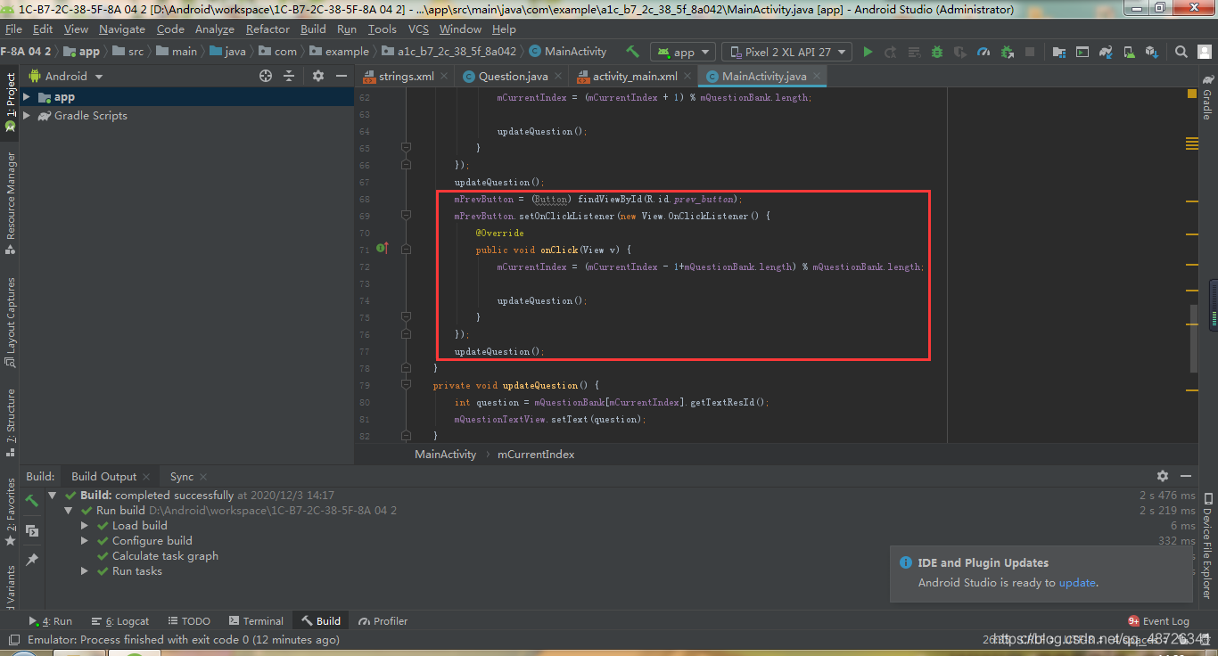Viewport: 1218px width, 656px height.
Task: Toggle tool window bars icon in status bar
Action: 12,640
